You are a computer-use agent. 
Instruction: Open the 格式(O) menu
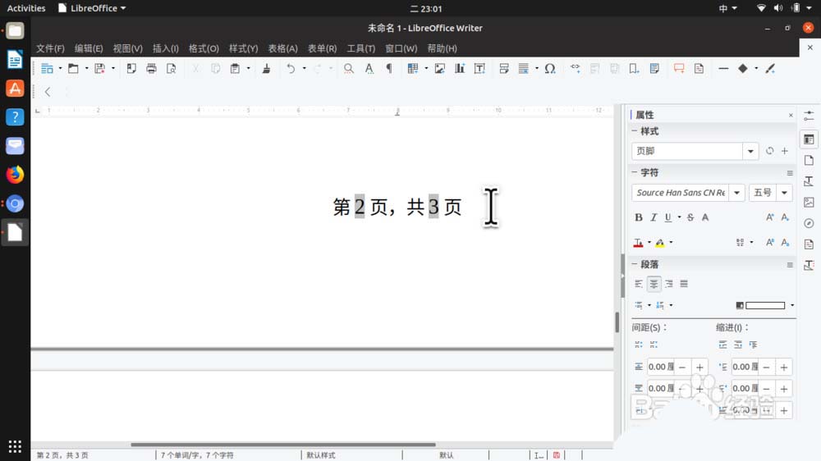pos(204,48)
